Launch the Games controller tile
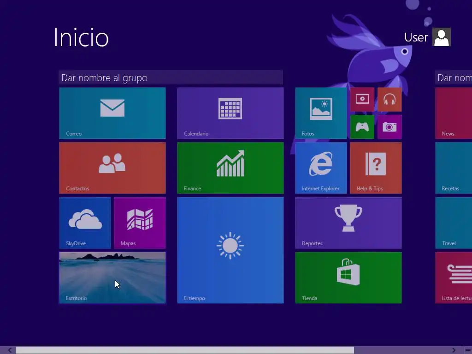472x354 pixels. pyautogui.click(x=362, y=127)
